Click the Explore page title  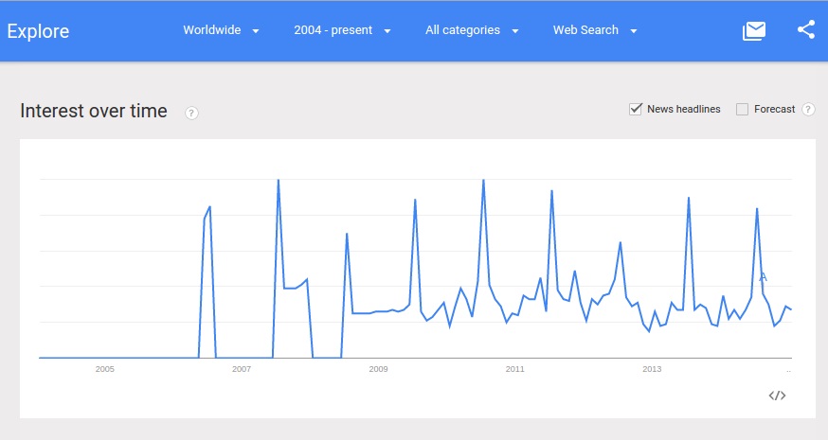[39, 31]
